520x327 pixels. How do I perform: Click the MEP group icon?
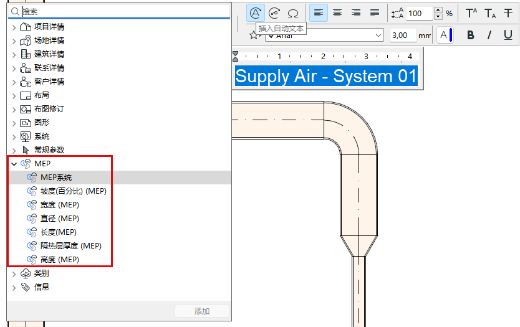click(26, 164)
